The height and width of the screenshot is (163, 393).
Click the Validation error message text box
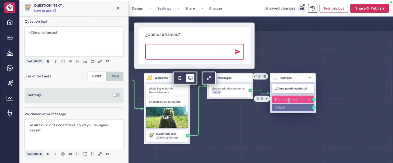tap(74, 134)
